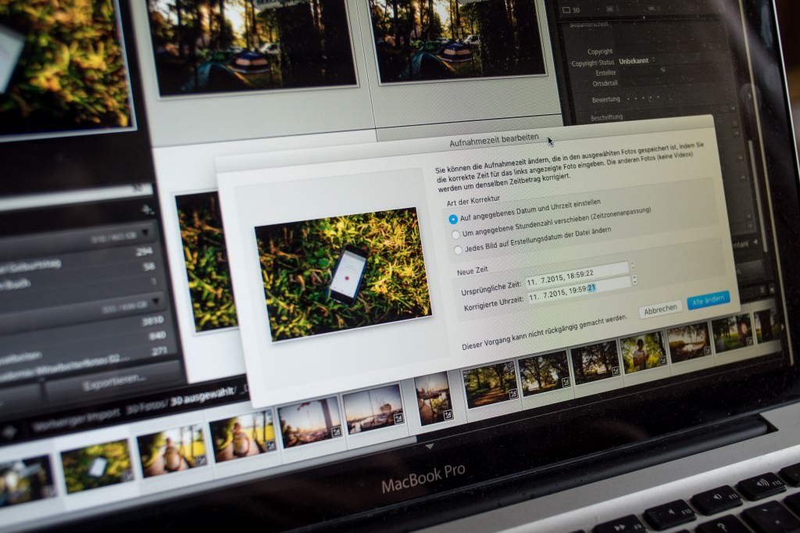The image size is (800, 533).
Task: Click the badge icon on the forest path filmstrip thumbnail
Action: tap(512, 394)
